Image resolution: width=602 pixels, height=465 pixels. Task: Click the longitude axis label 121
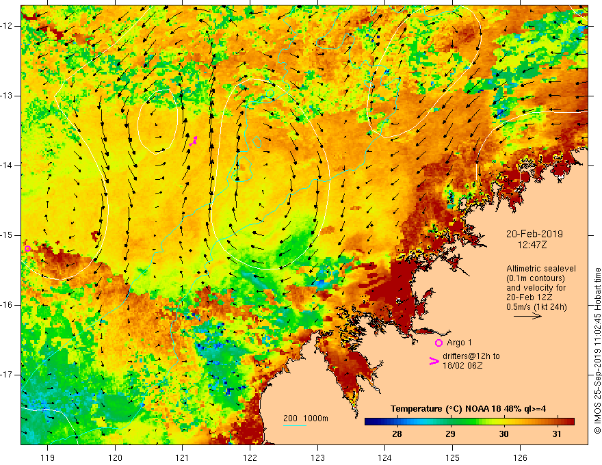(183, 457)
